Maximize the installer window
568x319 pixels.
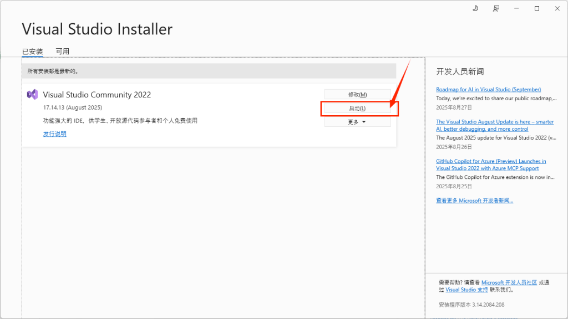coord(536,8)
